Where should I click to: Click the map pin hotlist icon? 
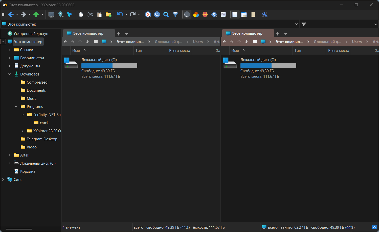coord(60,14)
